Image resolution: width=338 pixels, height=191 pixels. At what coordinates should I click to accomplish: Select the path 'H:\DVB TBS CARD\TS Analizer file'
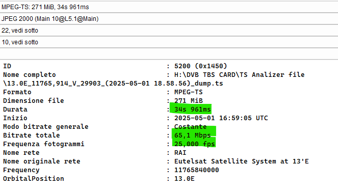[239, 75]
